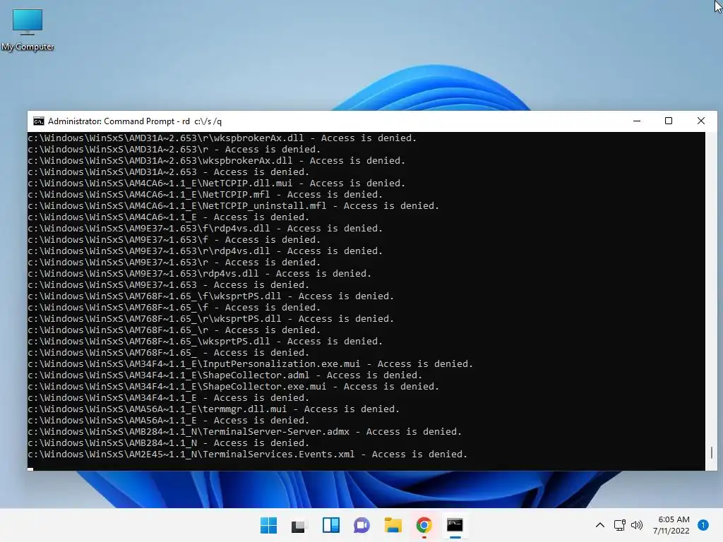Click line AMB284~1.1_N - Access is denied
Image resolution: width=723 pixels, height=542 pixels.
(x=168, y=443)
